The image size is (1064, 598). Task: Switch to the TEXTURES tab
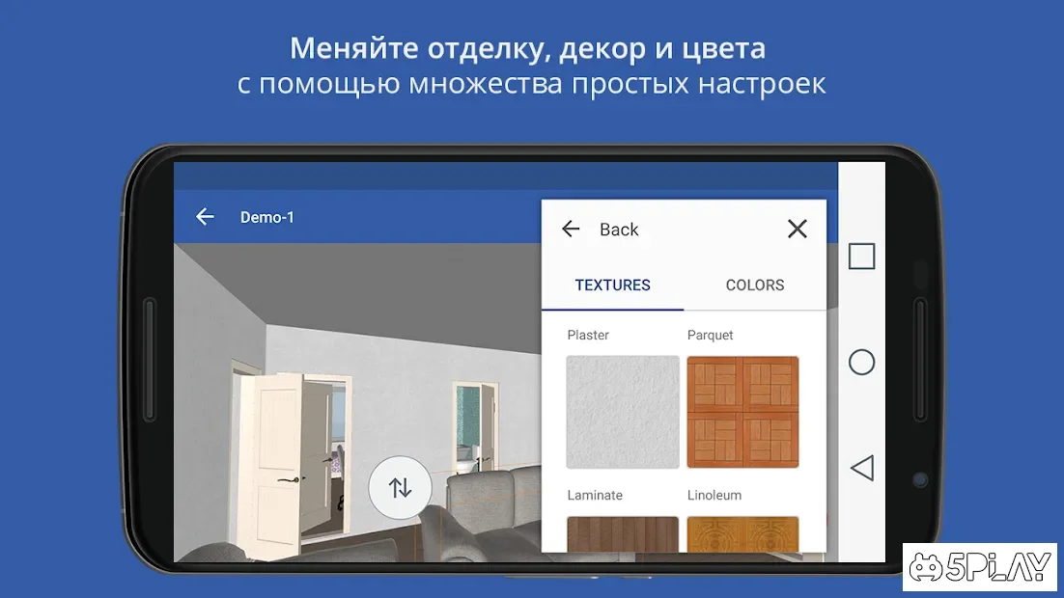tap(613, 285)
